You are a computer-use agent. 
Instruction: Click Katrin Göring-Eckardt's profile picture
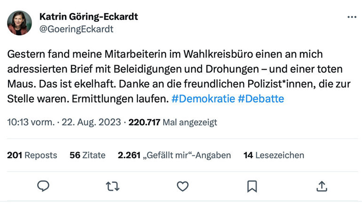click(19, 23)
